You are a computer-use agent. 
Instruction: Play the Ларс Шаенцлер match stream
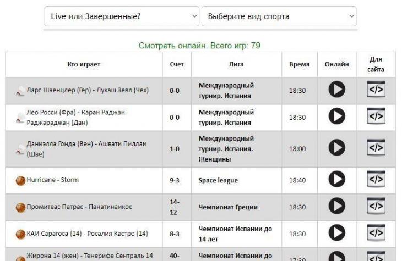coord(336,90)
